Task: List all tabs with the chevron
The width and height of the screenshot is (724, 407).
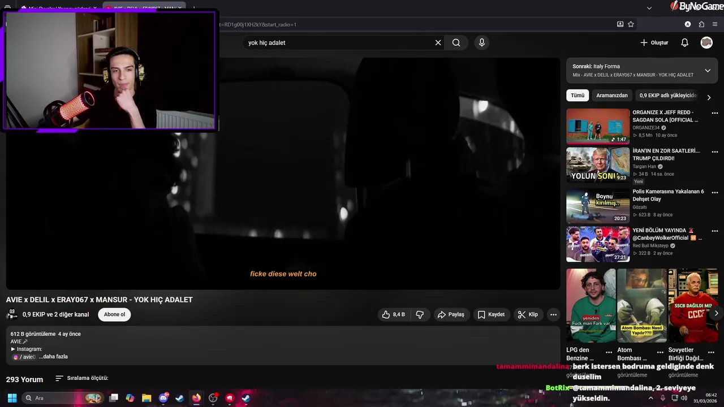Action: point(649,8)
